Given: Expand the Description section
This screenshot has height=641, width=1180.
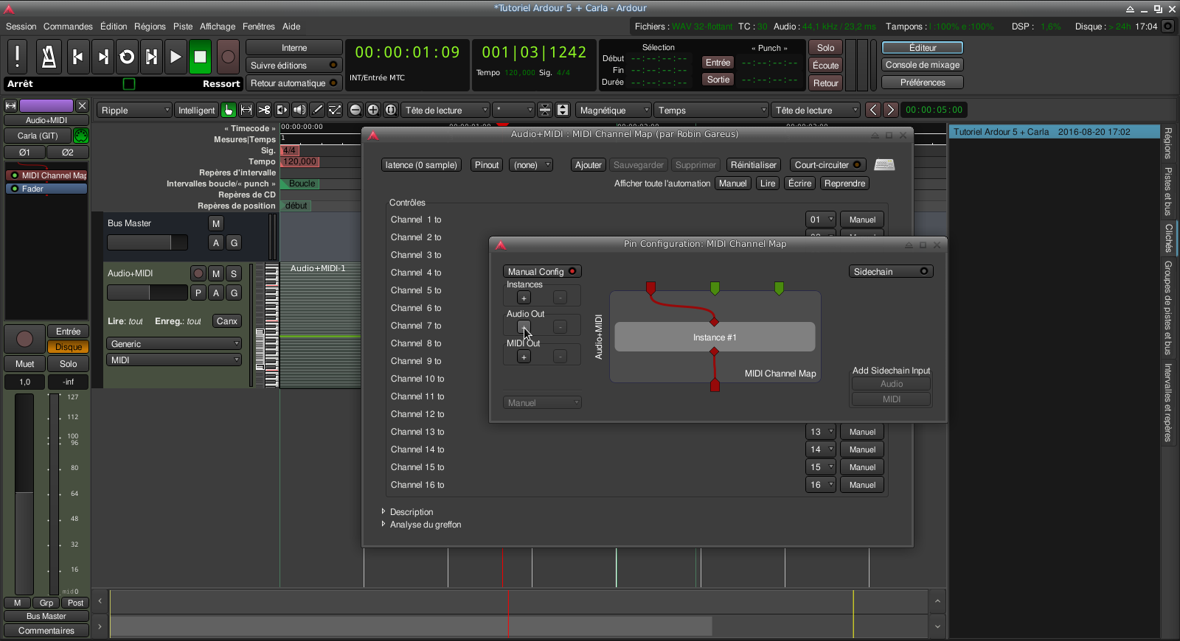Looking at the screenshot, I should [383, 511].
